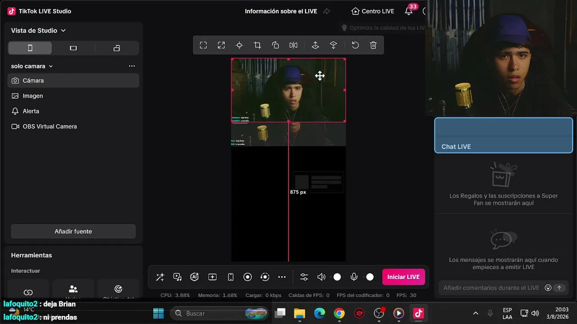
Task: Open Google Chrome from the taskbar
Action: click(339, 313)
